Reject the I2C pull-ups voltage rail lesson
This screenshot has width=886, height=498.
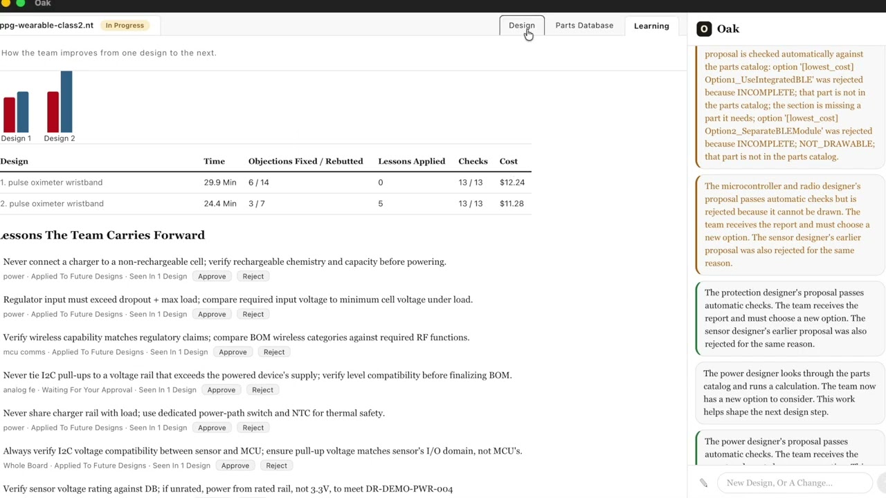point(262,390)
